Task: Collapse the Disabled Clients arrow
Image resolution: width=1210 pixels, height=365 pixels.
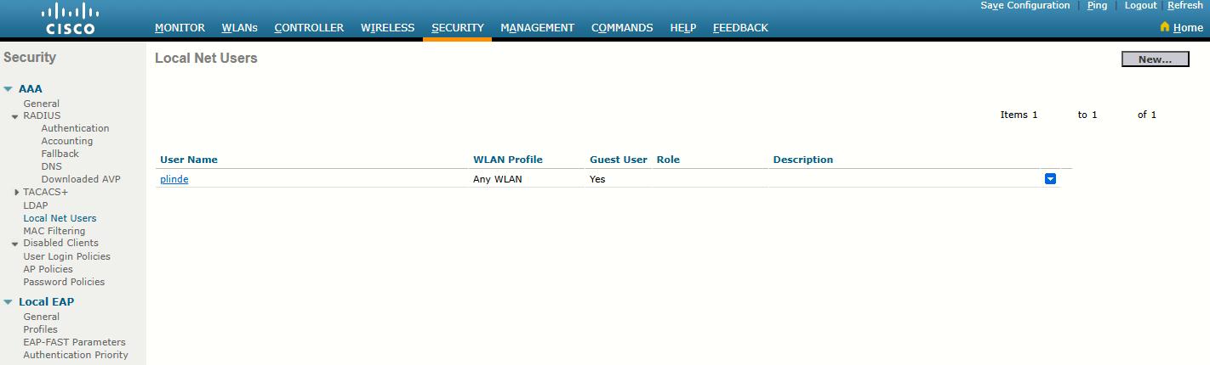Action: 15,244
